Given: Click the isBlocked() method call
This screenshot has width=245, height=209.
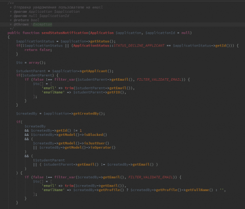Looking at the screenshot, I should pyautogui.click(x=95, y=134).
